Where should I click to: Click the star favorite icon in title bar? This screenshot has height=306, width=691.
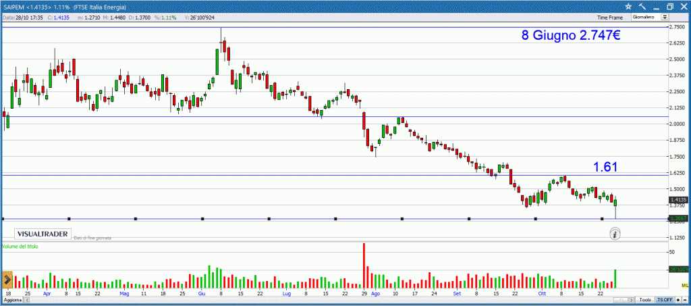coord(629,5)
